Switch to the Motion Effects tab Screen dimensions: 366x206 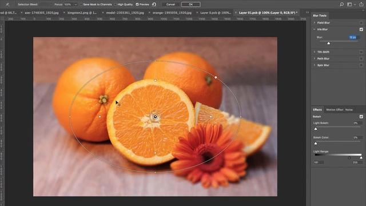coord(335,110)
